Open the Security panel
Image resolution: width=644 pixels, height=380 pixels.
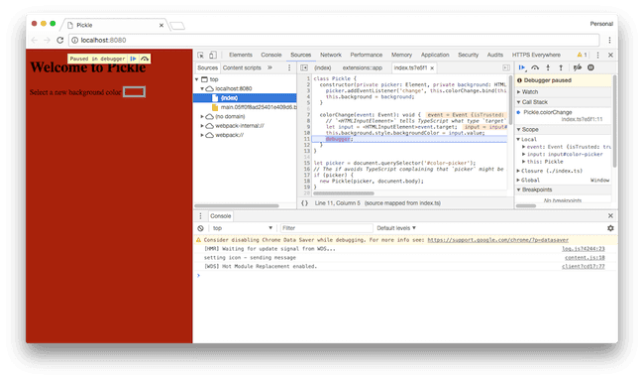point(469,55)
